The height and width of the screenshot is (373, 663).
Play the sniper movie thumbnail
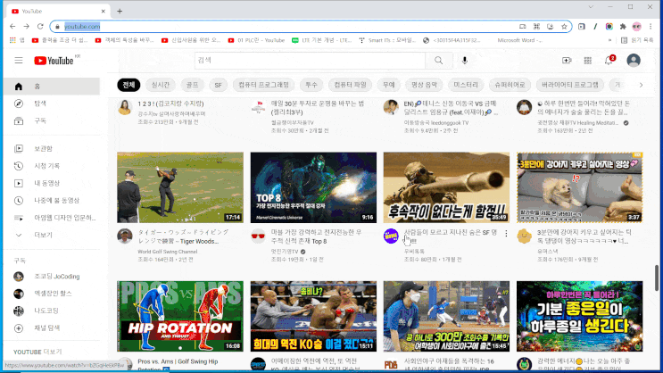click(446, 187)
